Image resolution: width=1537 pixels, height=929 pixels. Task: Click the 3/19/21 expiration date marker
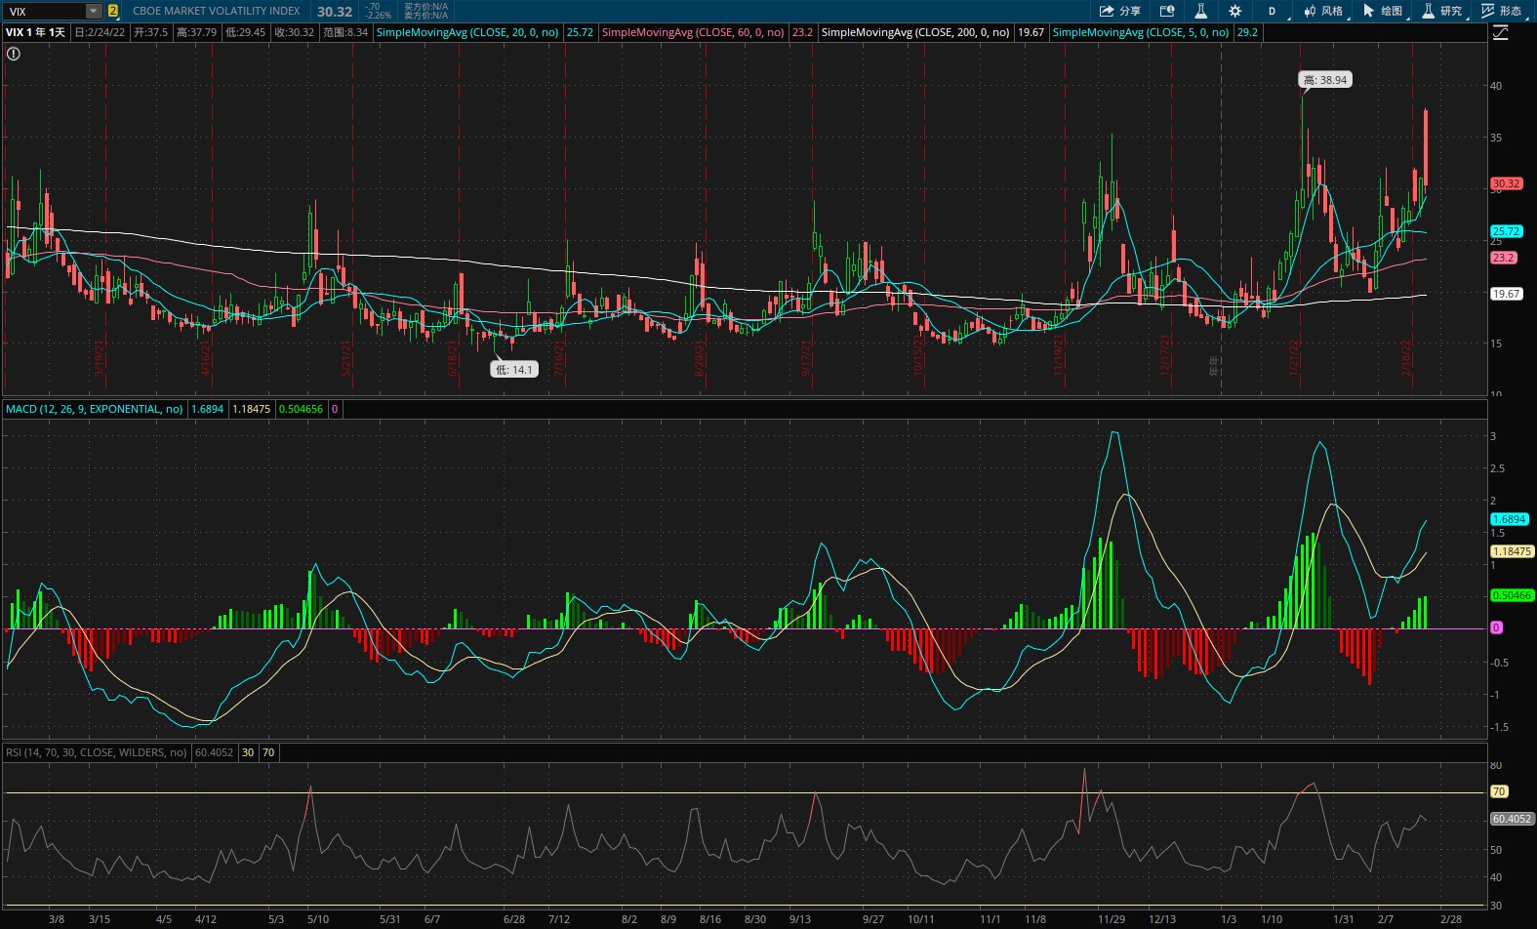click(x=100, y=357)
